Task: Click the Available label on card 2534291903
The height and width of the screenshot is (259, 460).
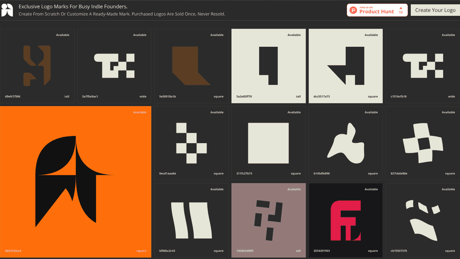Action: pos(371,189)
